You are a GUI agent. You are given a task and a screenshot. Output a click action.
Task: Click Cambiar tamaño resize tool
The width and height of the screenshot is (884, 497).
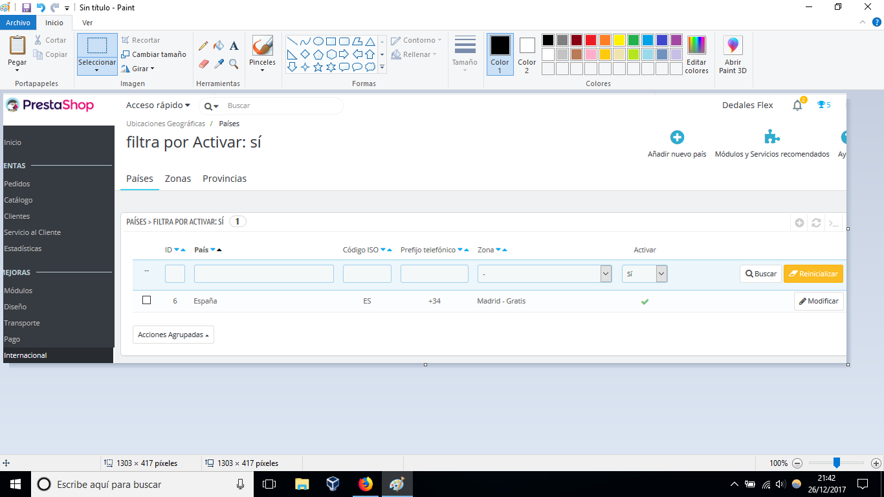point(153,54)
